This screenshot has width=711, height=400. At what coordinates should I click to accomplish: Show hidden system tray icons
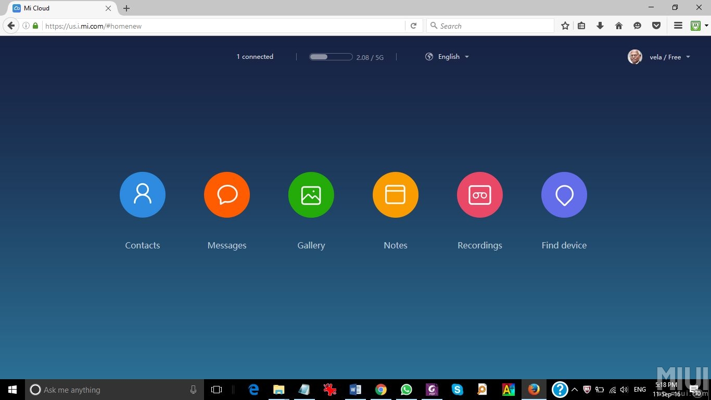(575, 390)
